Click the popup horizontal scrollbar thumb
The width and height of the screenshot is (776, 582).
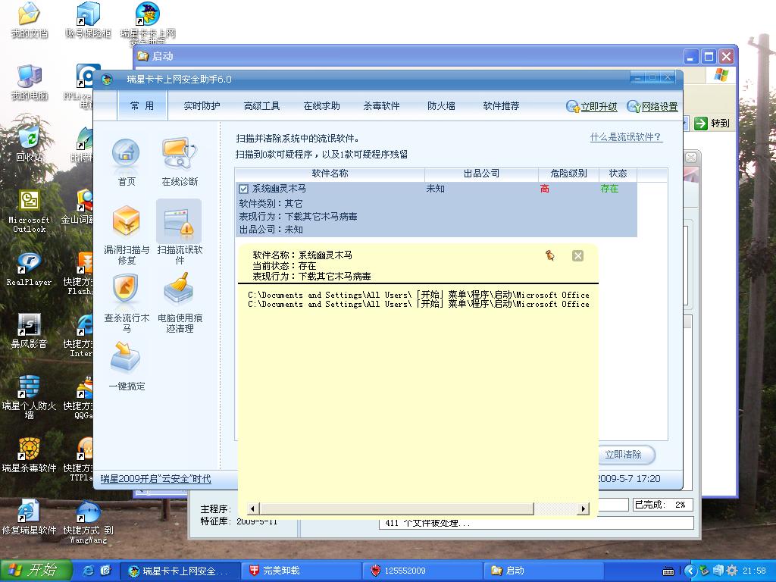coord(396,508)
